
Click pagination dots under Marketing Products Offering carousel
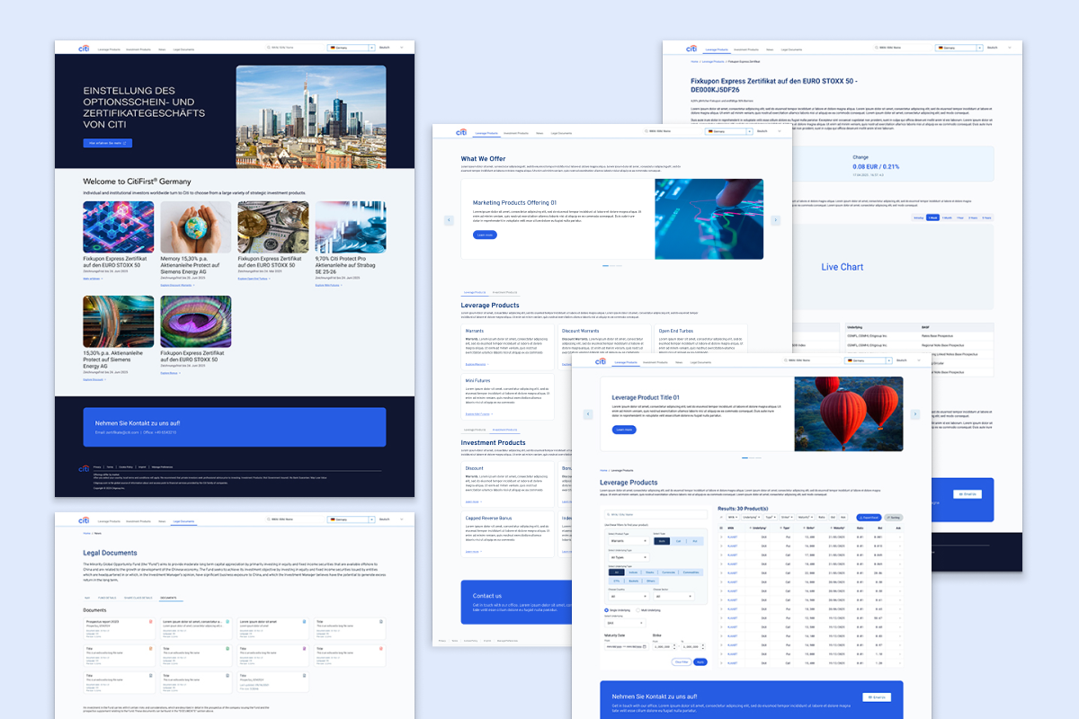coord(611,265)
